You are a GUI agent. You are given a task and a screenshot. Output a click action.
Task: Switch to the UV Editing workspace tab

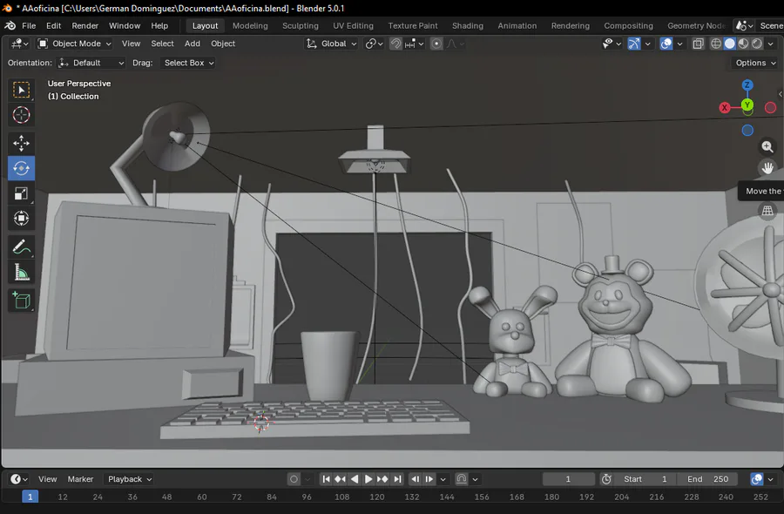[x=353, y=25]
